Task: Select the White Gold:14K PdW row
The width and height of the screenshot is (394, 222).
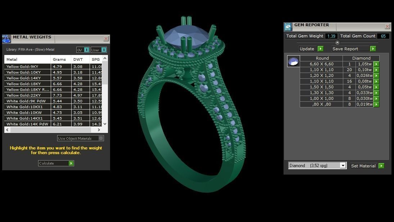Action: 53,124
